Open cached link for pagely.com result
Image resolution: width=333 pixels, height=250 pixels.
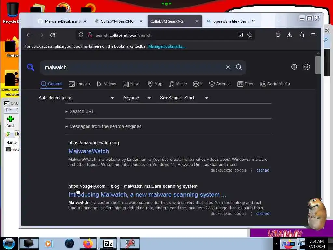263,214
